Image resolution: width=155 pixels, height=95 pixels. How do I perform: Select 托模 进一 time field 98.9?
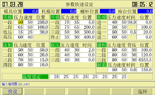coord(132,22)
